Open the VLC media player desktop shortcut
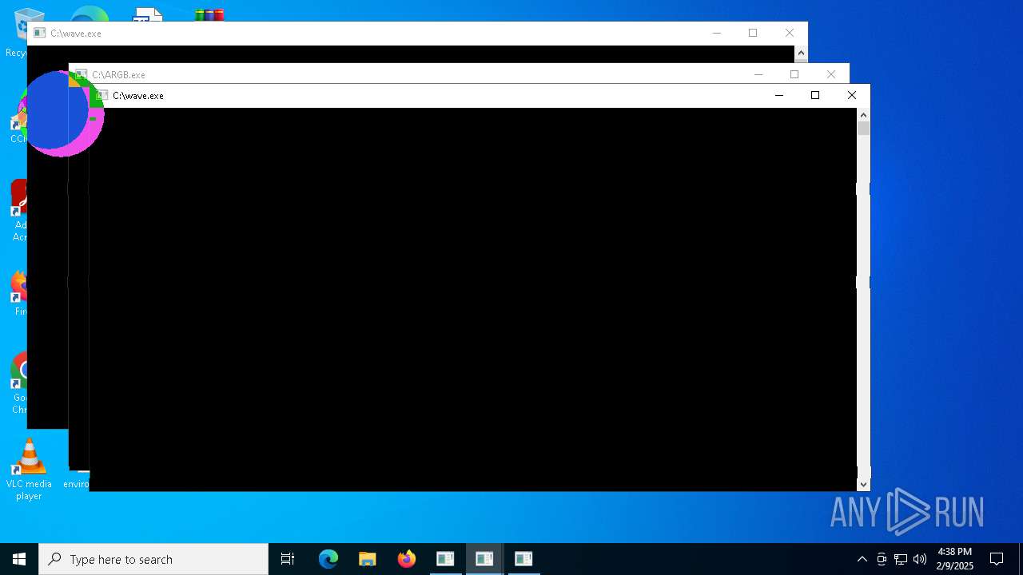This screenshot has width=1023, height=575. [29, 470]
